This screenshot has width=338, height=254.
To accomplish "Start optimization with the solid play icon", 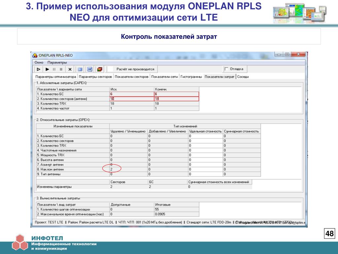I will tap(48, 69).
